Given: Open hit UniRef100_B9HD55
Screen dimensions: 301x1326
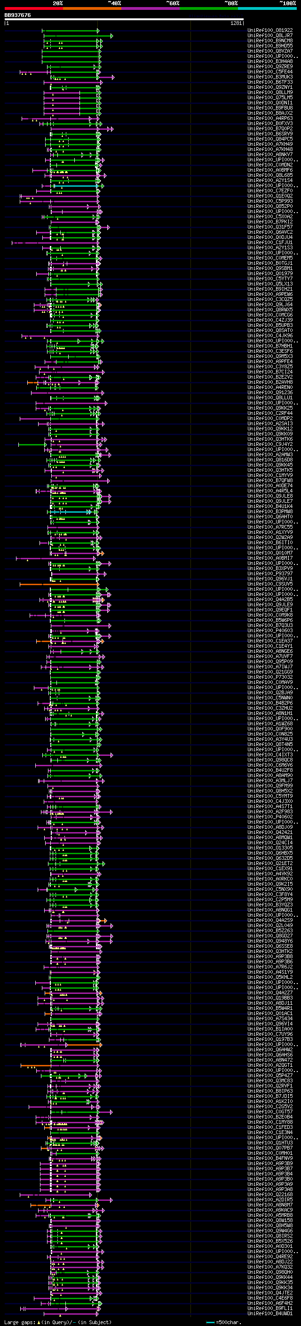Looking at the screenshot, I should click(270, 46).
